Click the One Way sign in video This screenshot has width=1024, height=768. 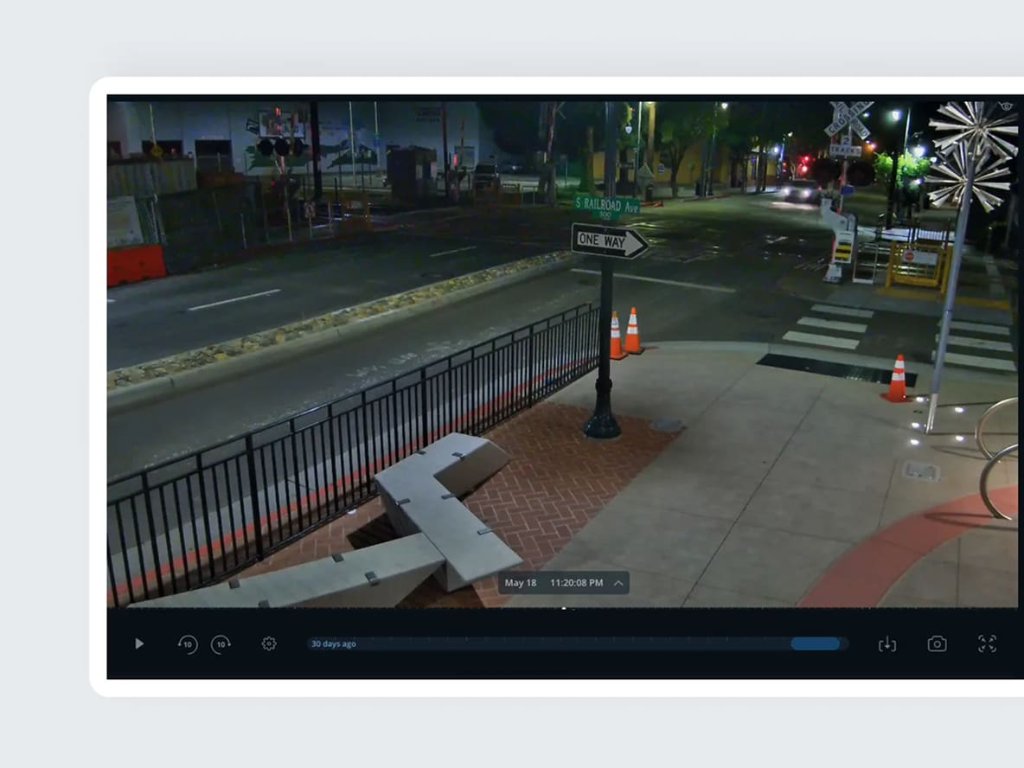coord(609,241)
